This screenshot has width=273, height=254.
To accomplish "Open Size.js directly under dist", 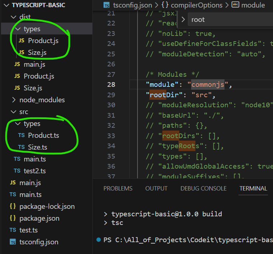I will pos(33,88).
